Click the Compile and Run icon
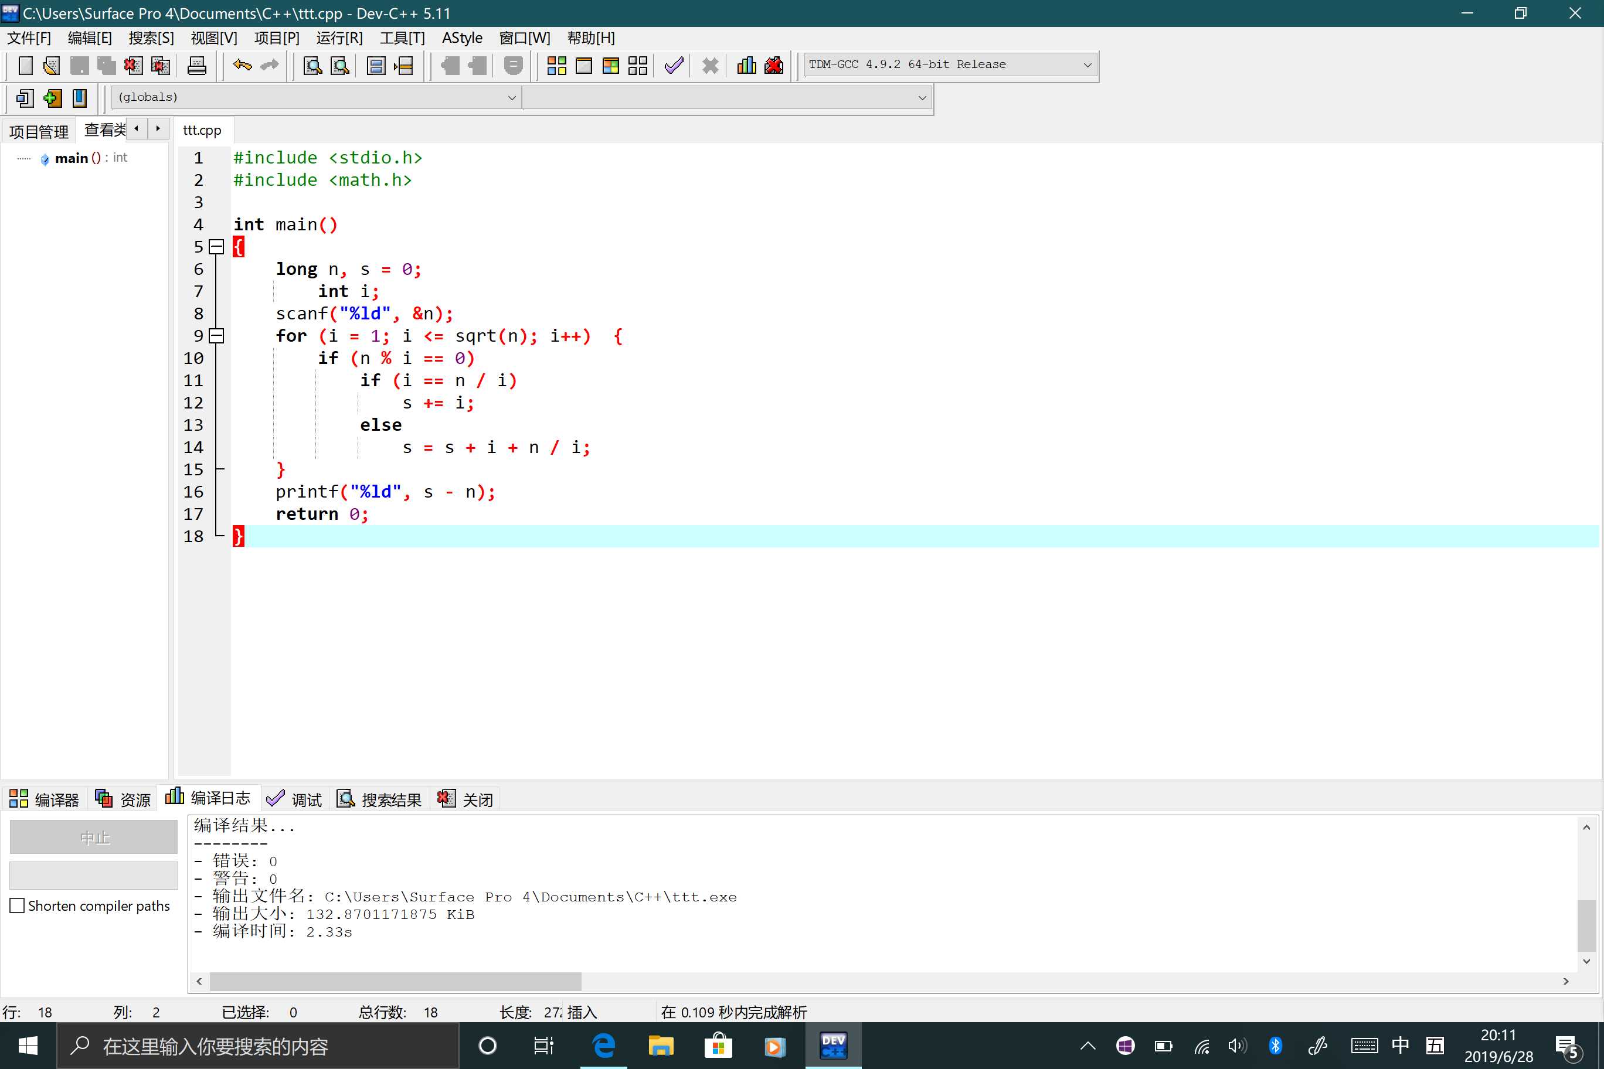 pyautogui.click(x=610, y=66)
